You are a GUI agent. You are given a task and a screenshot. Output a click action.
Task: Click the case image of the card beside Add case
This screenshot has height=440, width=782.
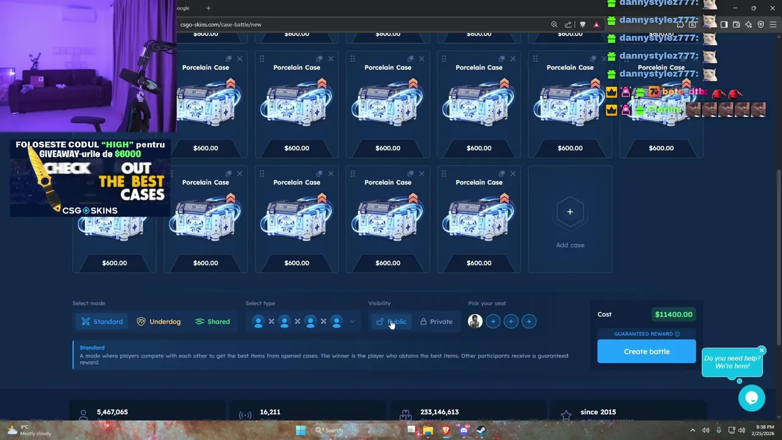[x=479, y=217]
